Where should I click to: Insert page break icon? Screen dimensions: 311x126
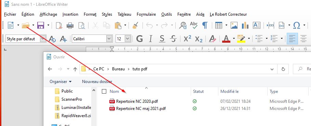pyautogui.click(x=271, y=25)
